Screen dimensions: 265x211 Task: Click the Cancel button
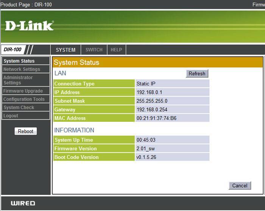coord(240,186)
